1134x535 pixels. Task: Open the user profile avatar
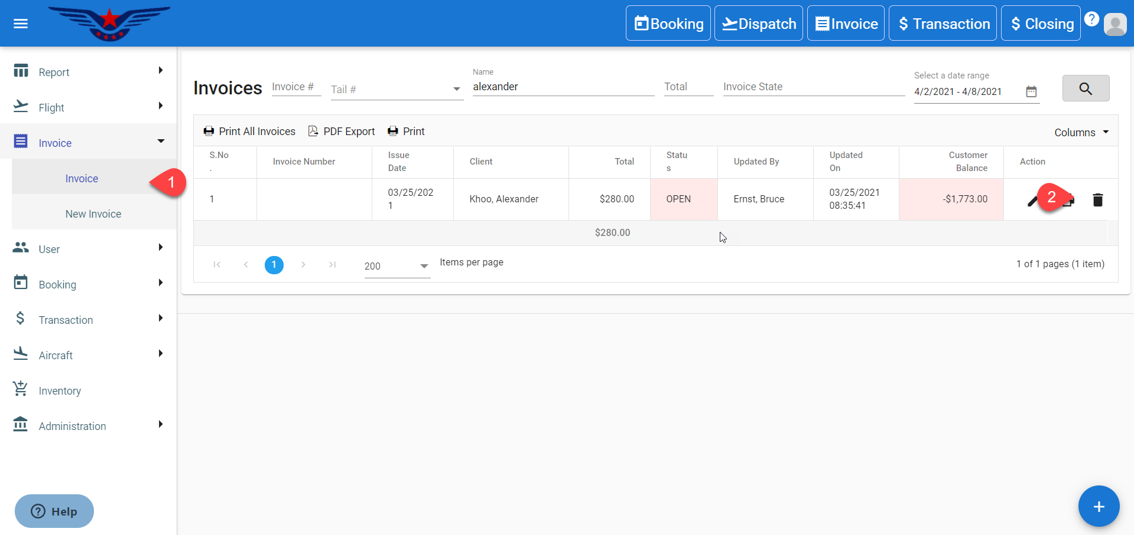click(x=1114, y=24)
